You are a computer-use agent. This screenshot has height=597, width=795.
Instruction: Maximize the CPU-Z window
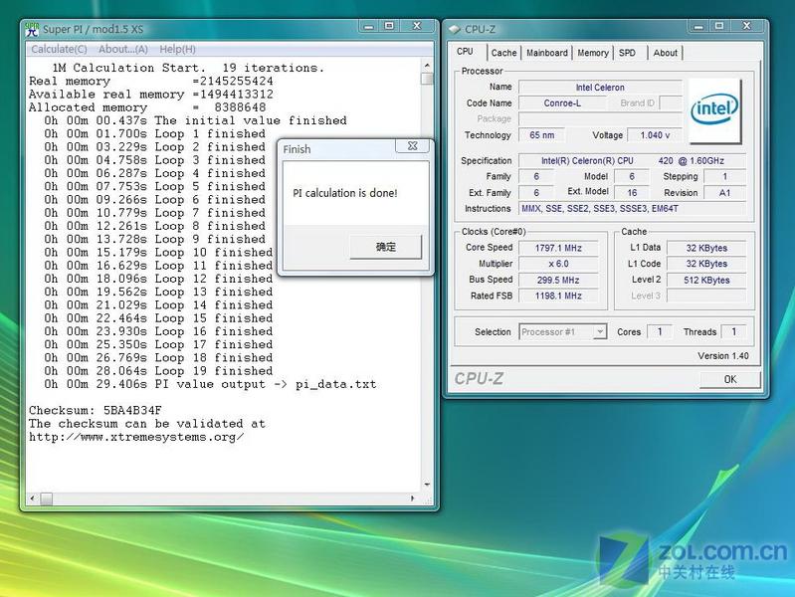pyautogui.click(x=719, y=27)
